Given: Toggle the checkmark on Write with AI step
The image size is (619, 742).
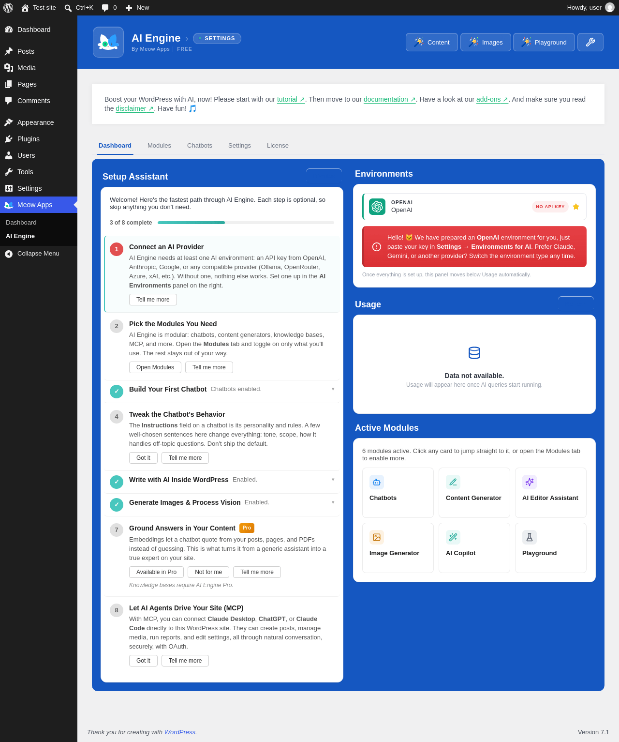Looking at the screenshot, I should point(117,482).
